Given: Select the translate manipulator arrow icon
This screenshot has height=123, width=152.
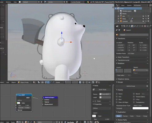Looking at the screenshot, I should coord(48,82).
